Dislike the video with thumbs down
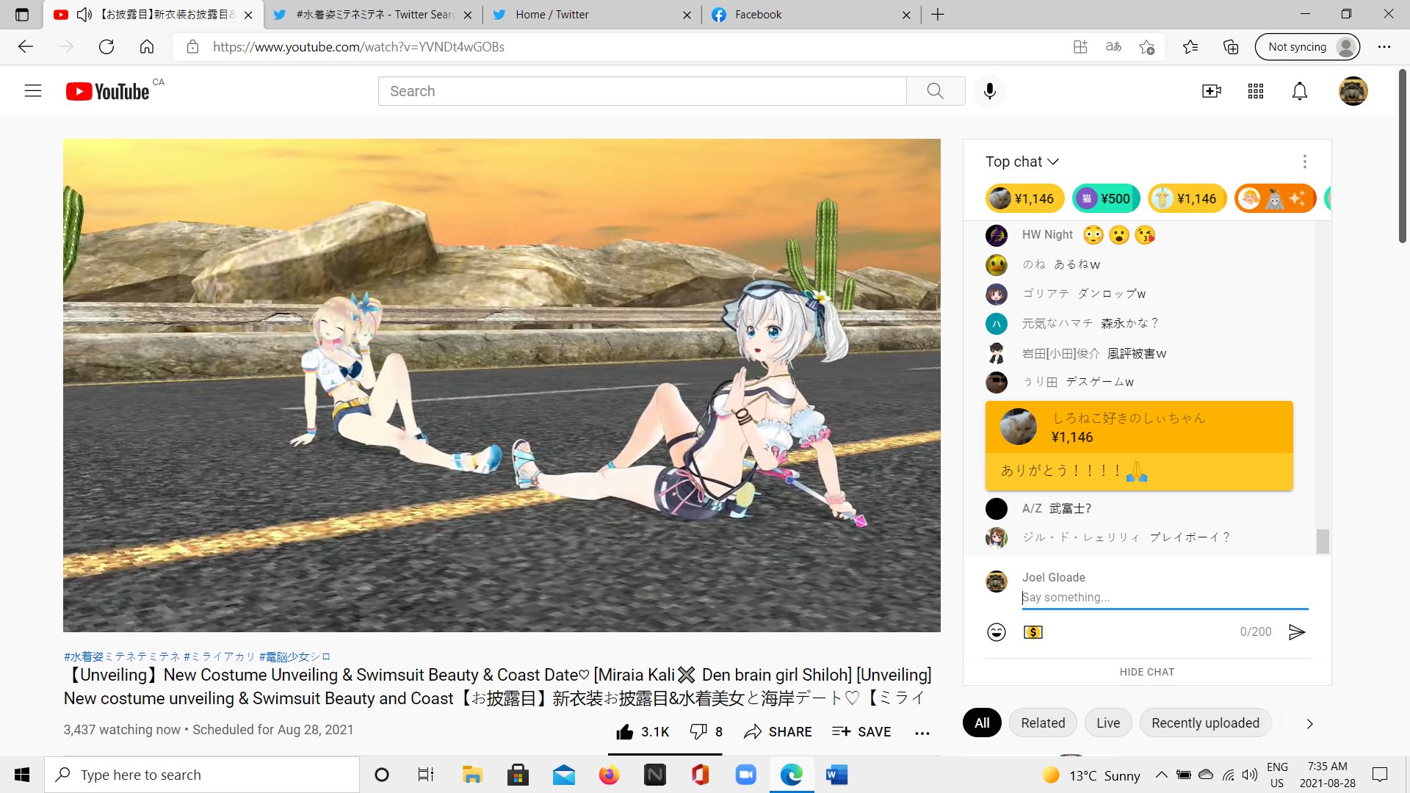The width and height of the screenshot is (1410, 793). 698,731
